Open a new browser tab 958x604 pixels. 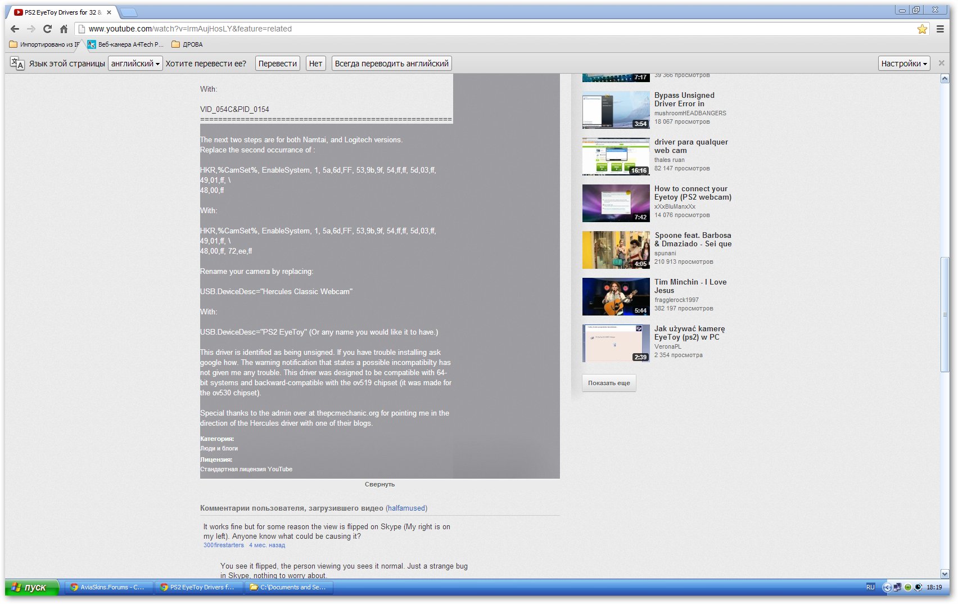click(129, 12)
